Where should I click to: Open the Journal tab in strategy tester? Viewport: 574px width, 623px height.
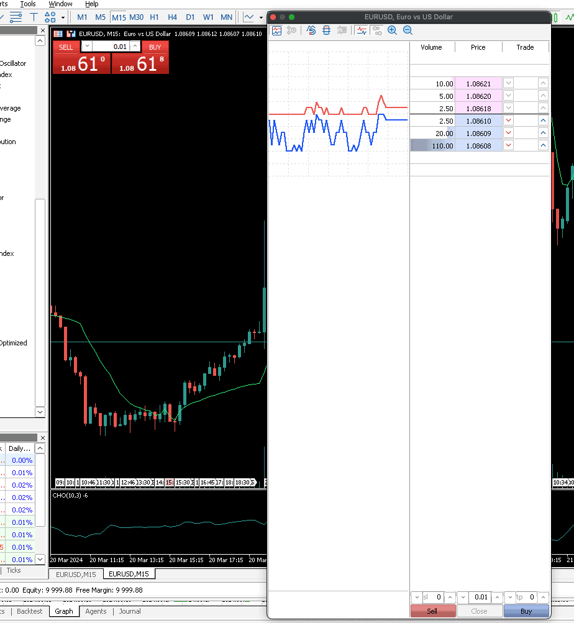[130, 611]
